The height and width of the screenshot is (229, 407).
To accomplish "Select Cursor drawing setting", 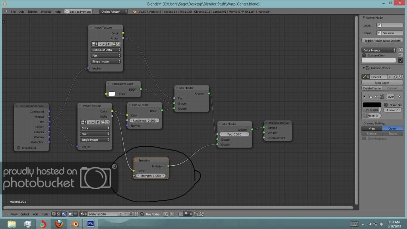I will click(x=392, y=128).
